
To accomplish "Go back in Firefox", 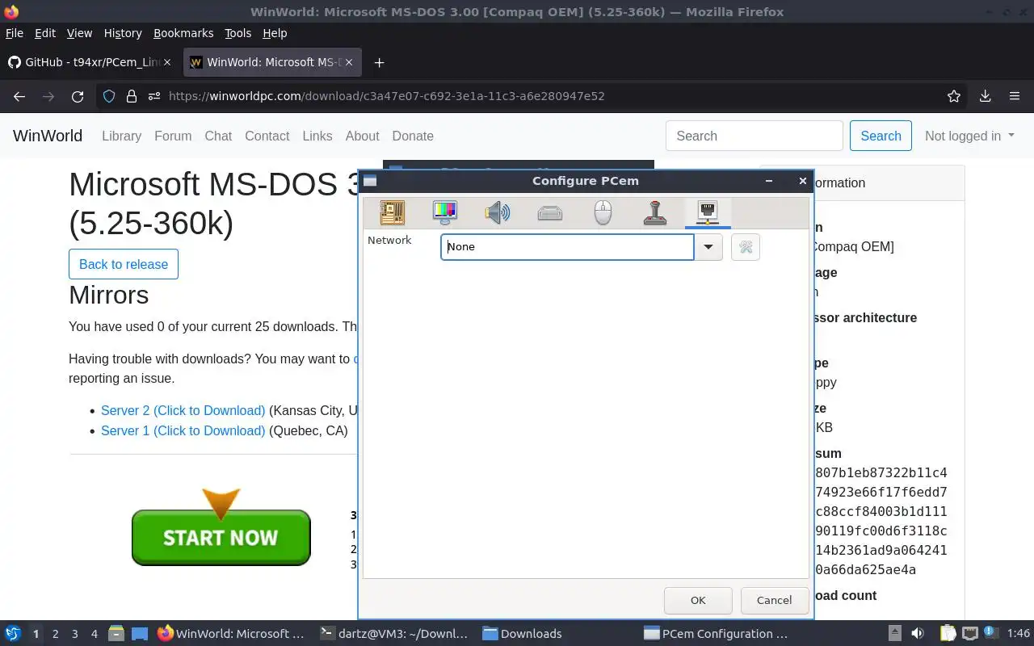I will tap(19, 96).
